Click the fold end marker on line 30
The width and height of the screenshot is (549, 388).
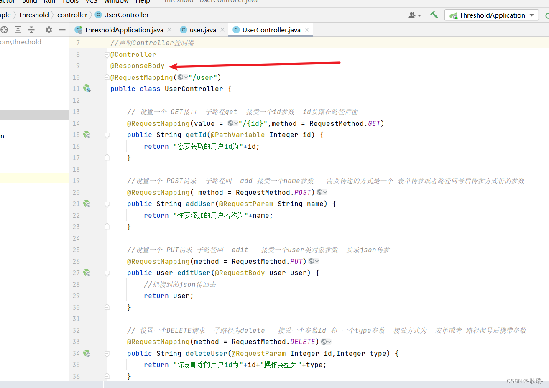tap(107, 307)
